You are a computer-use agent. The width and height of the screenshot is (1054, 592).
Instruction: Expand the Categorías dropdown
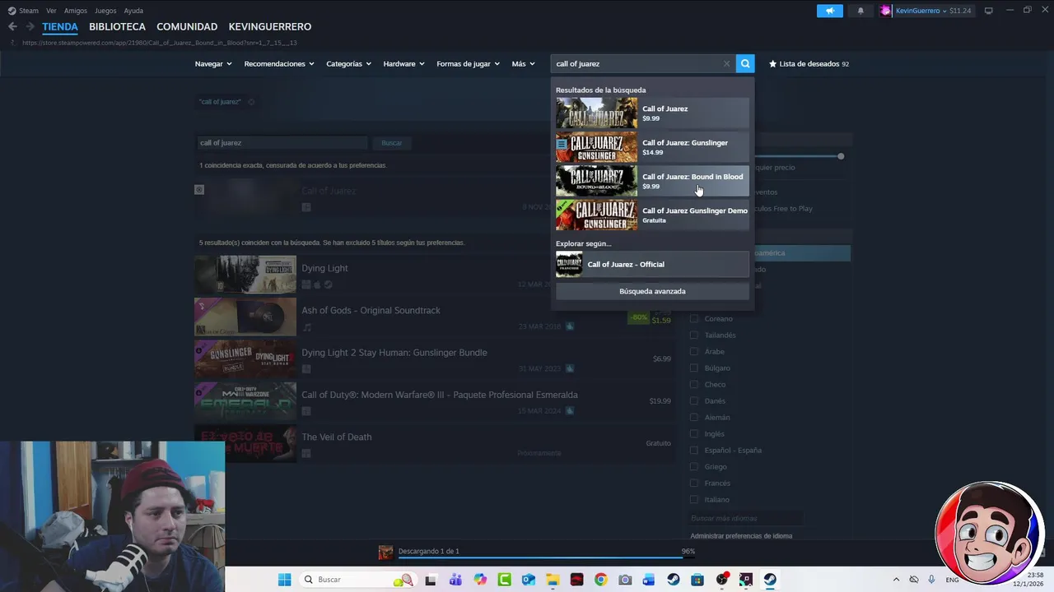pos(348,63)
